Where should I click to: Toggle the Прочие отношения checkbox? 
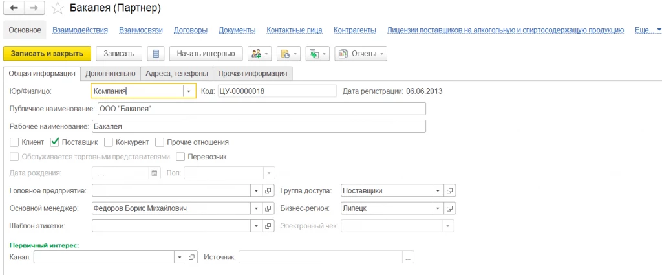[159, 142]
